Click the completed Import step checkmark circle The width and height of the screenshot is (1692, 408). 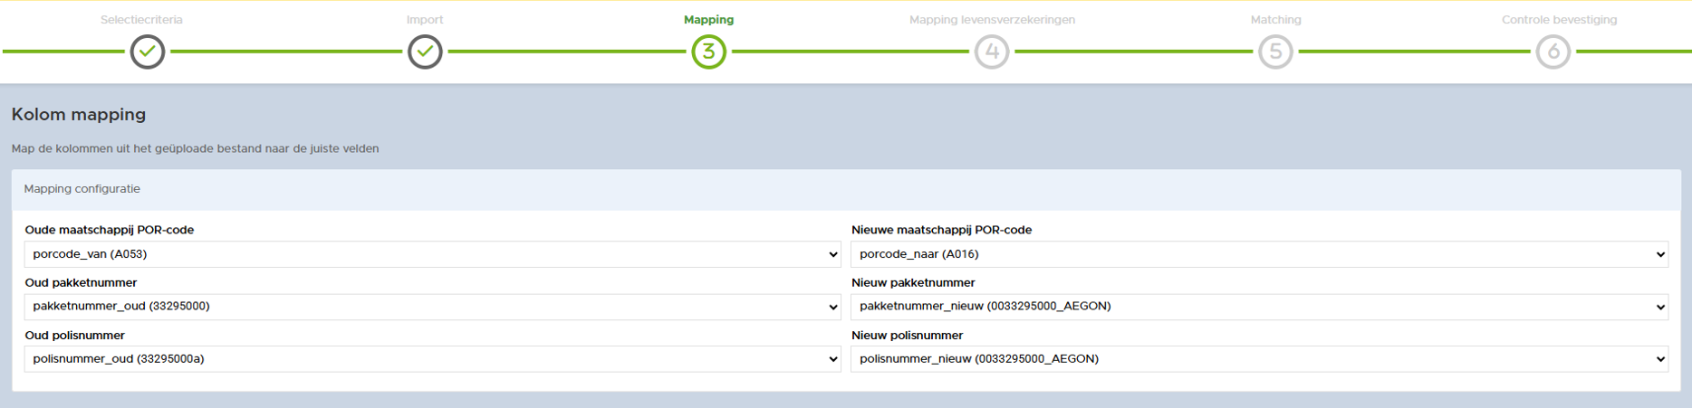[425, 52]
